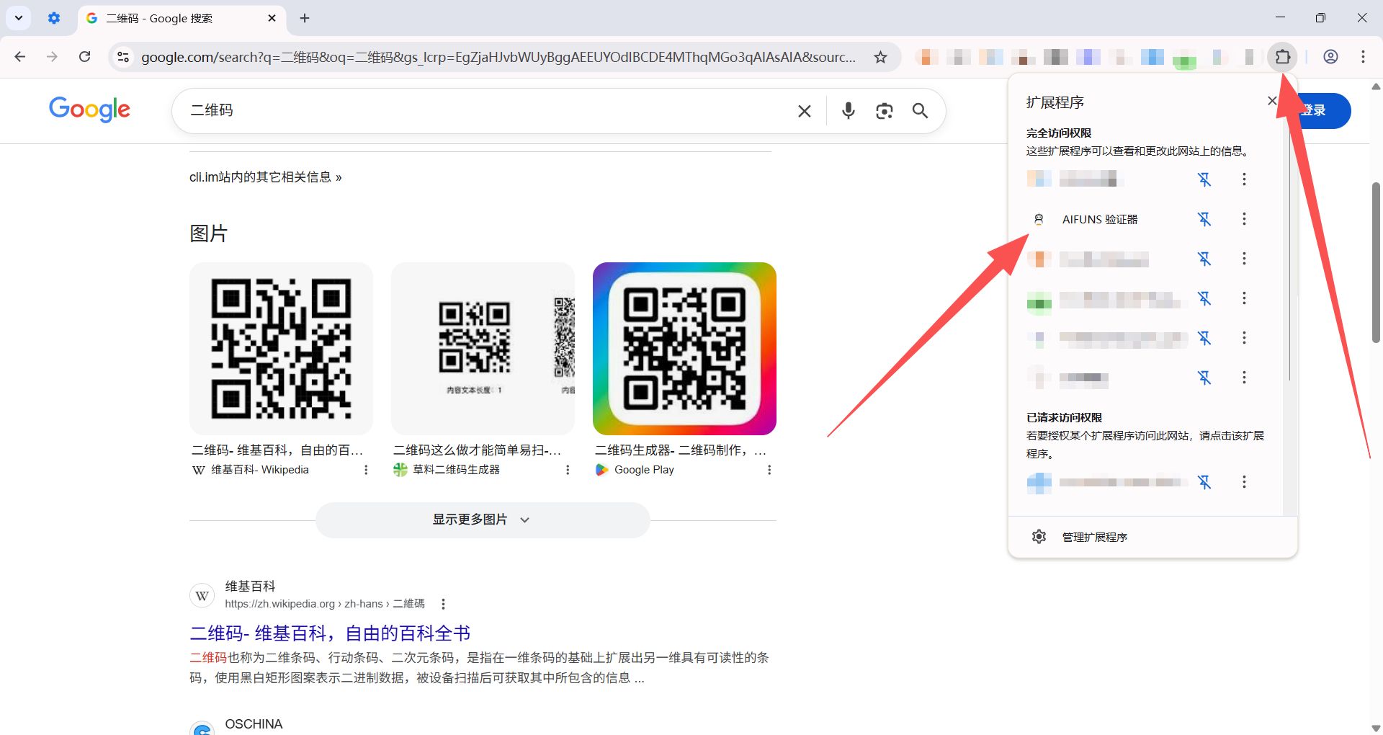Open options menu for Wikipedia image result
The width and height of the screenshot is (1383, 735).
coord(366,470)
